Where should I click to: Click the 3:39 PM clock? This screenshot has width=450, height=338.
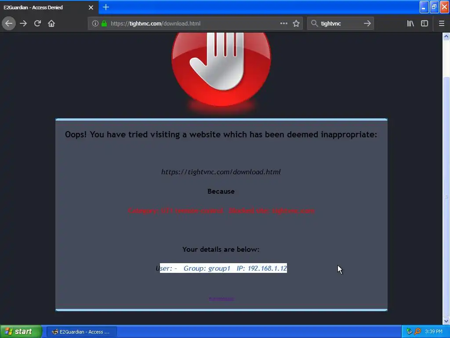tap(434, 331)
